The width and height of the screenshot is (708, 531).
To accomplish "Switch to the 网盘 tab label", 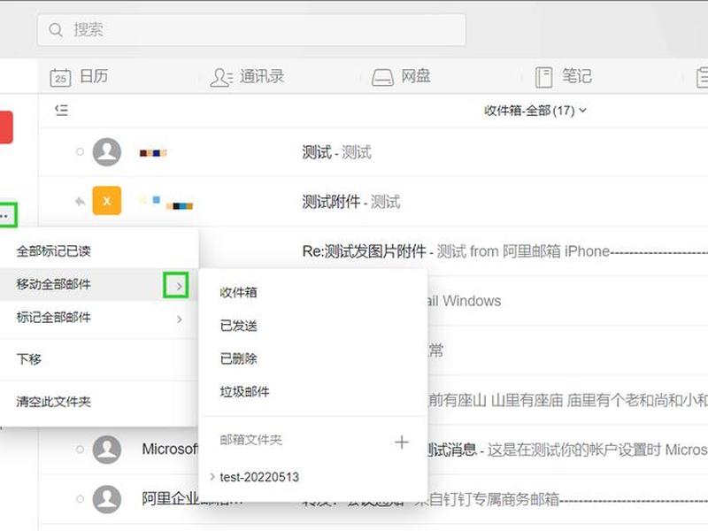I will (416, 76).
